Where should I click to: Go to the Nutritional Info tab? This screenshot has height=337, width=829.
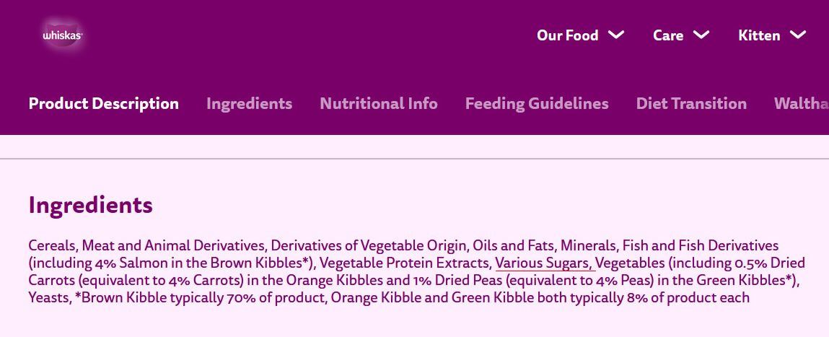pos(379,104)
